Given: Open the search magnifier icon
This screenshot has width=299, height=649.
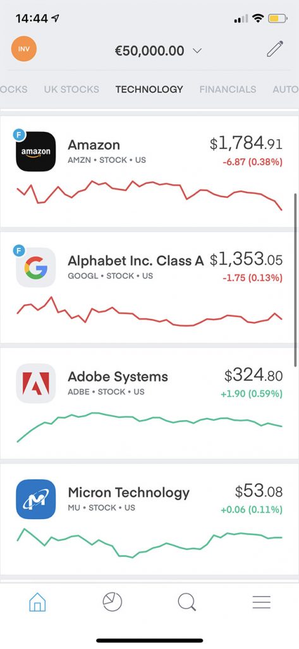Looking at the screenshot, I should click(x=186, y=602).
